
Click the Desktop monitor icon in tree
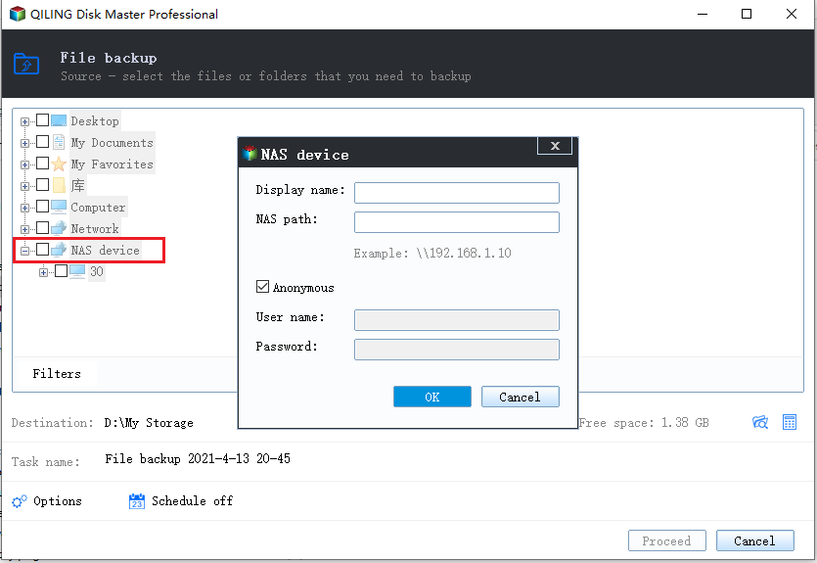coord(59,121)
